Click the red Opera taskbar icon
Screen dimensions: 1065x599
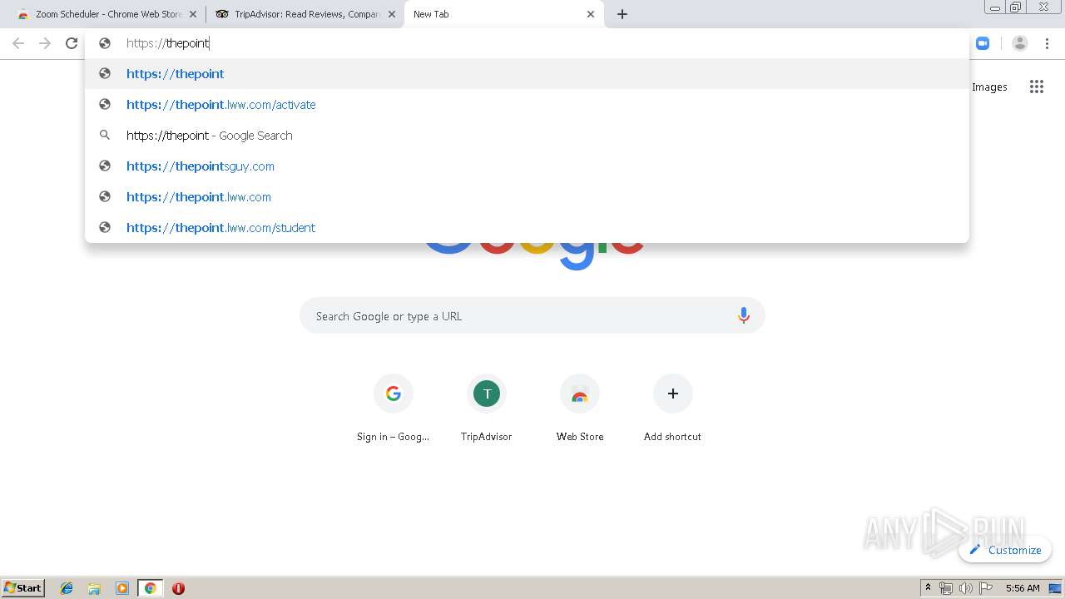[178, 588]
